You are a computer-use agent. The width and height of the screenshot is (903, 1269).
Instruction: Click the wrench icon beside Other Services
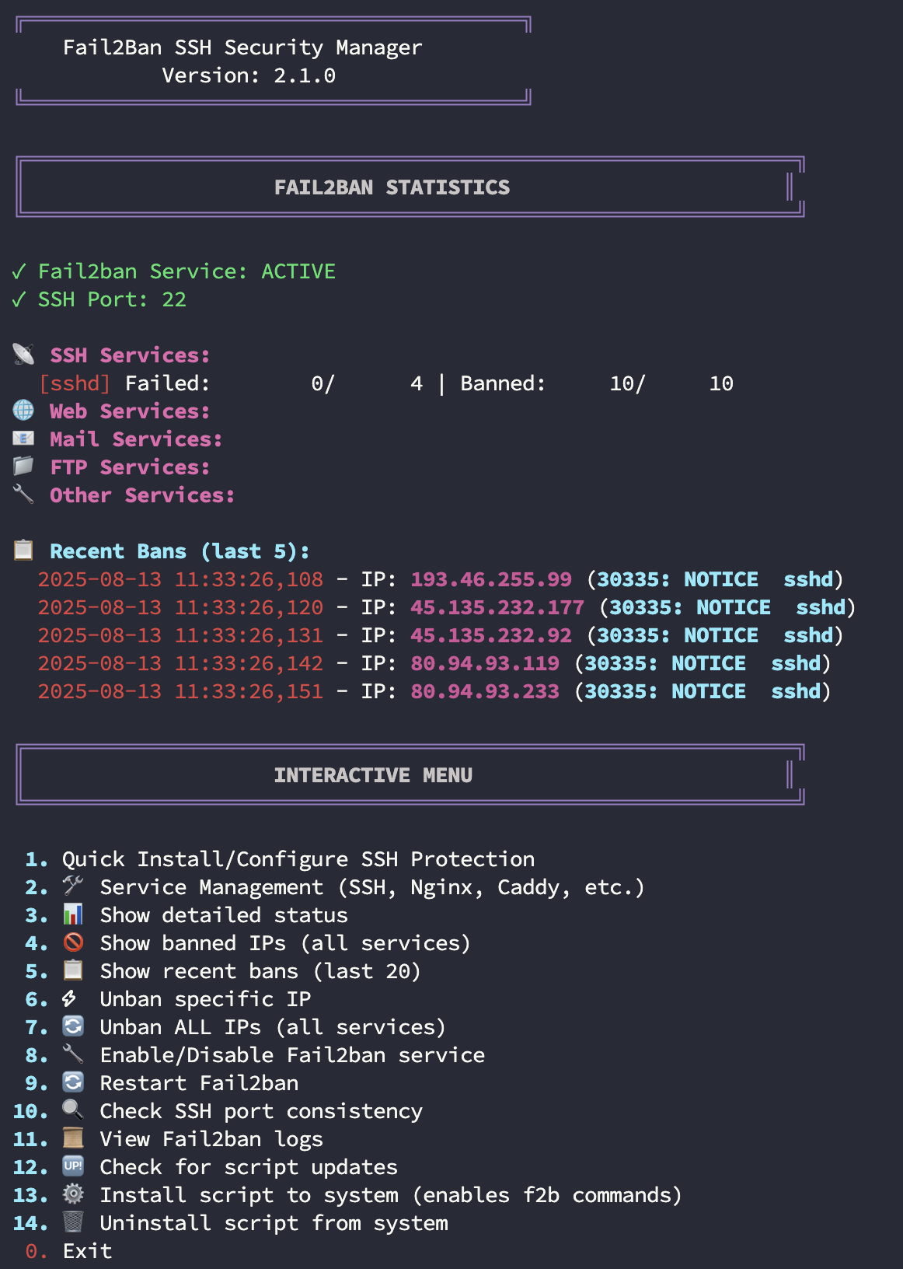[x=23, y=495]
